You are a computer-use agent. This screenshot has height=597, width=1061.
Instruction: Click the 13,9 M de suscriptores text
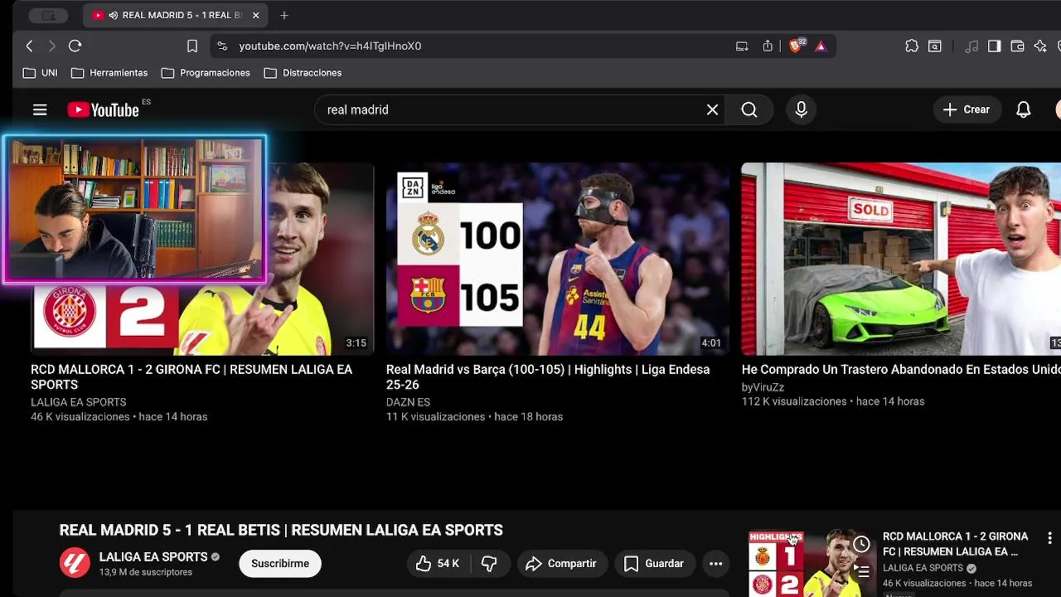[146, 572]
